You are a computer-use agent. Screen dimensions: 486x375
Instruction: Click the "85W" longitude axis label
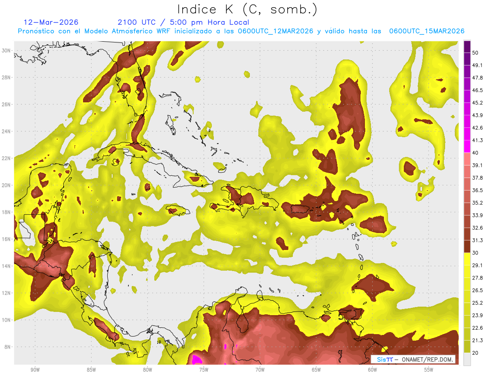coord(92,370)
